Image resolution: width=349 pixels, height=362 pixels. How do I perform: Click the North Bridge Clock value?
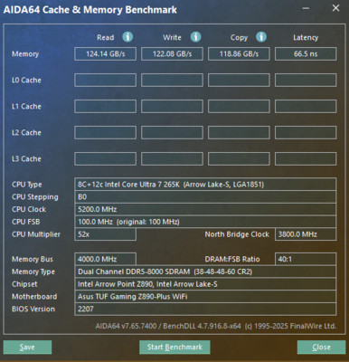[306, 234]
